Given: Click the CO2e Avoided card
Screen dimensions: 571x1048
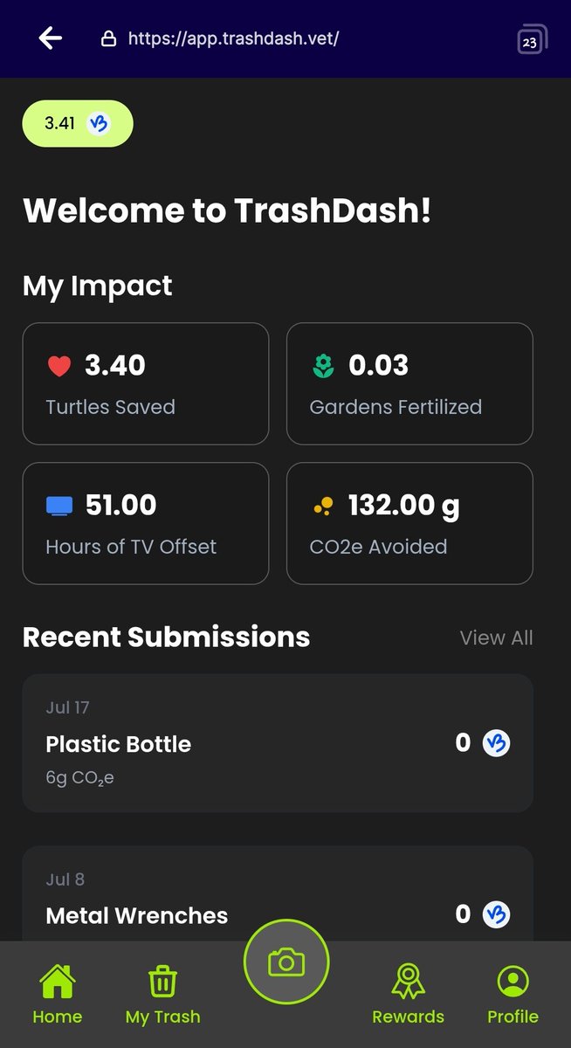Looking at the screenshot, I should 409,523.
